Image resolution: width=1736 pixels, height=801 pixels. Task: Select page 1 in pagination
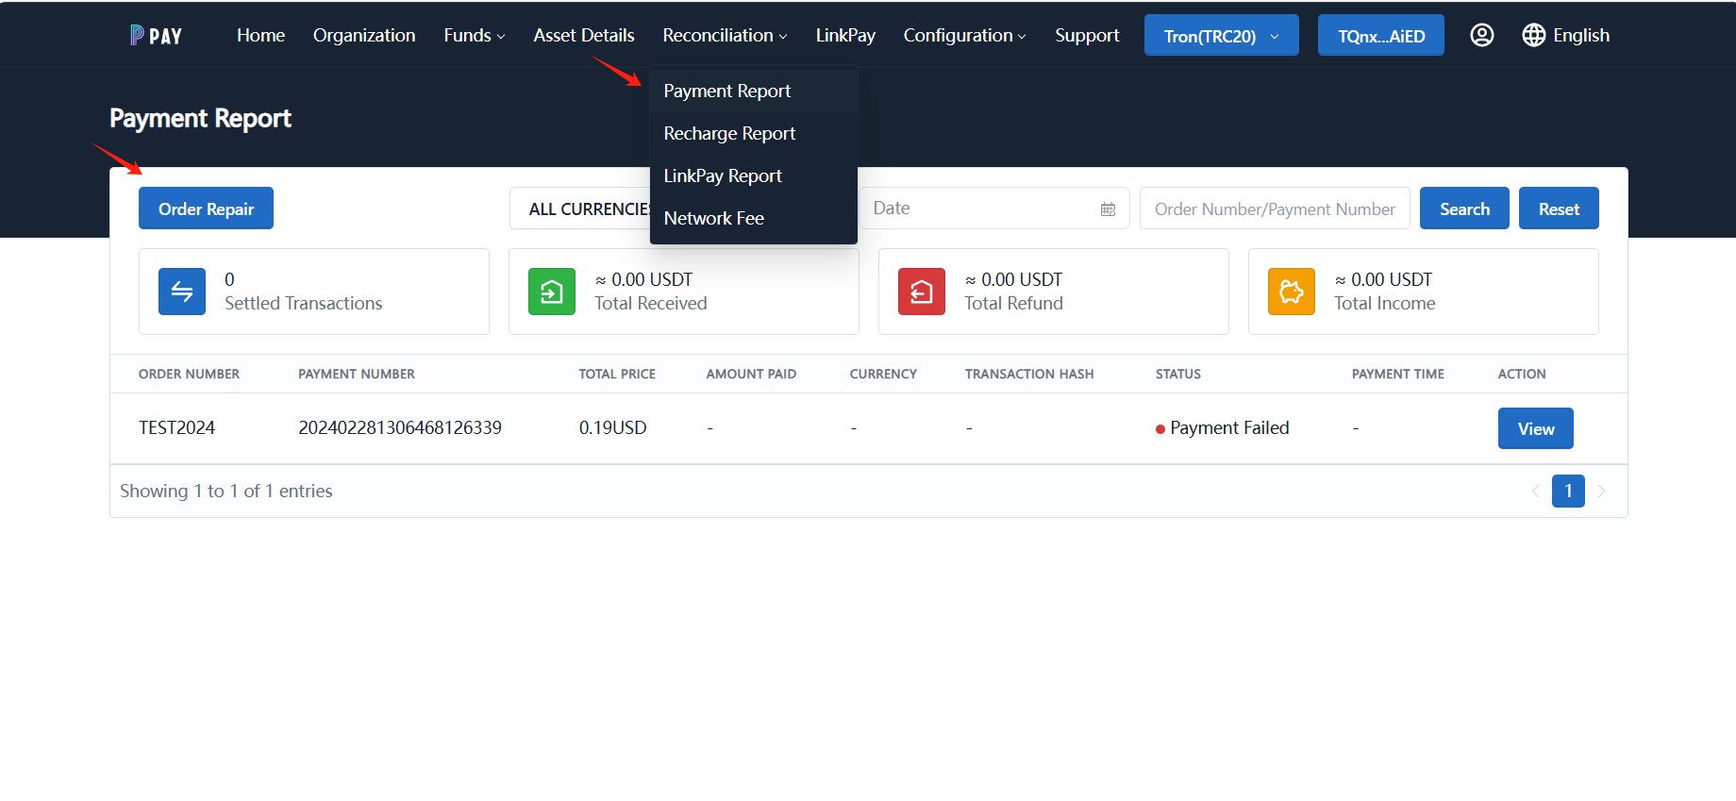(1568, 491)
